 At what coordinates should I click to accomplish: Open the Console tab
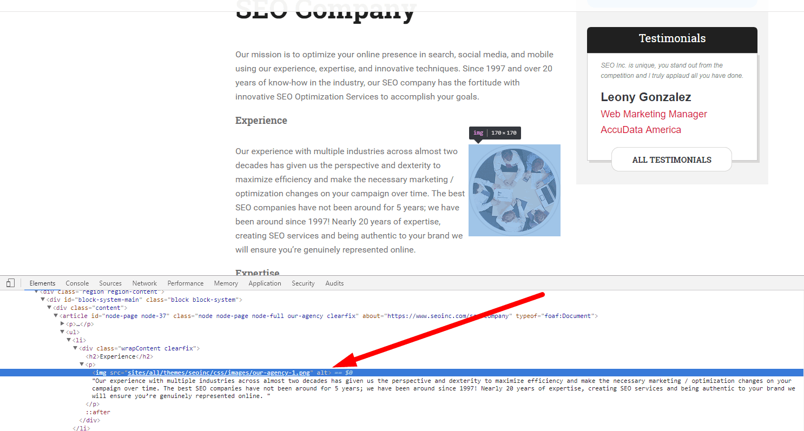77,283
